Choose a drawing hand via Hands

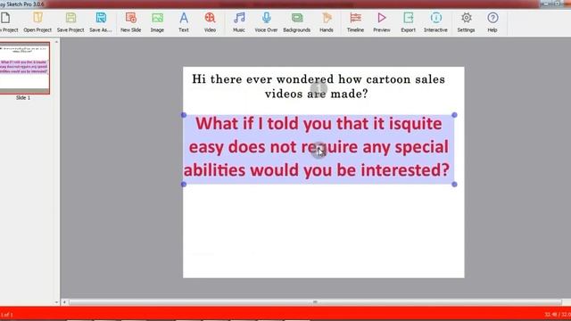click(x=327, y=21)
